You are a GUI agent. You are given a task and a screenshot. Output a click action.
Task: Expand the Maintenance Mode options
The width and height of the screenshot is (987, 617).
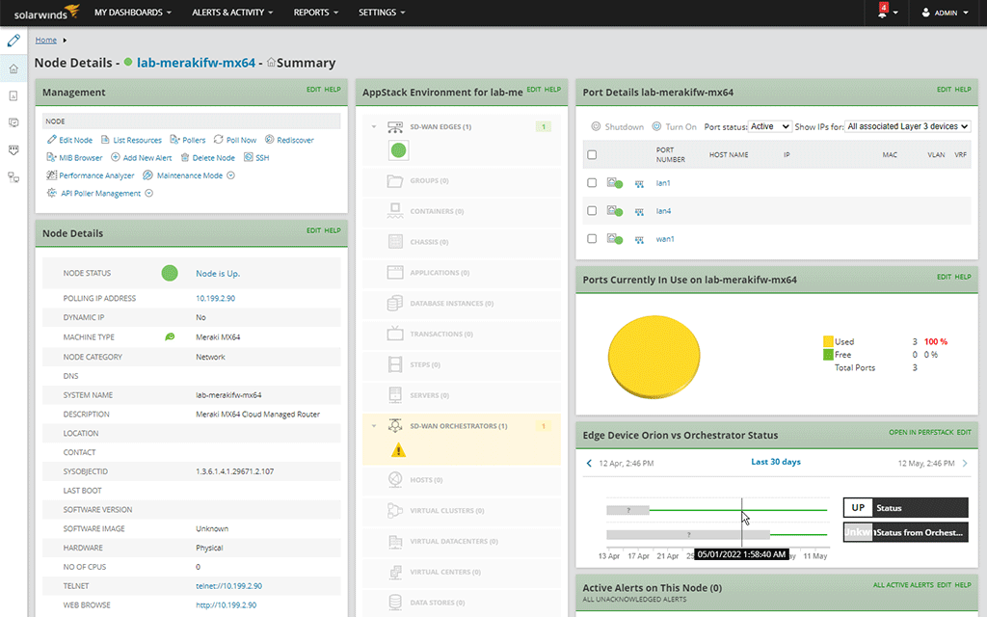pyautogui.click(x=231, y=176)
